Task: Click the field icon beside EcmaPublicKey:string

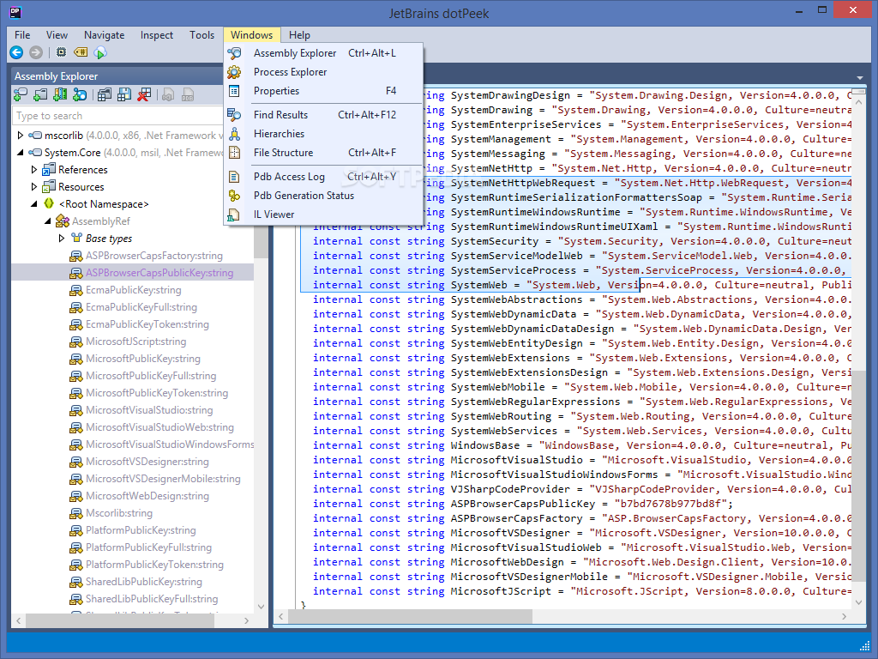Action: click(76, 290)
